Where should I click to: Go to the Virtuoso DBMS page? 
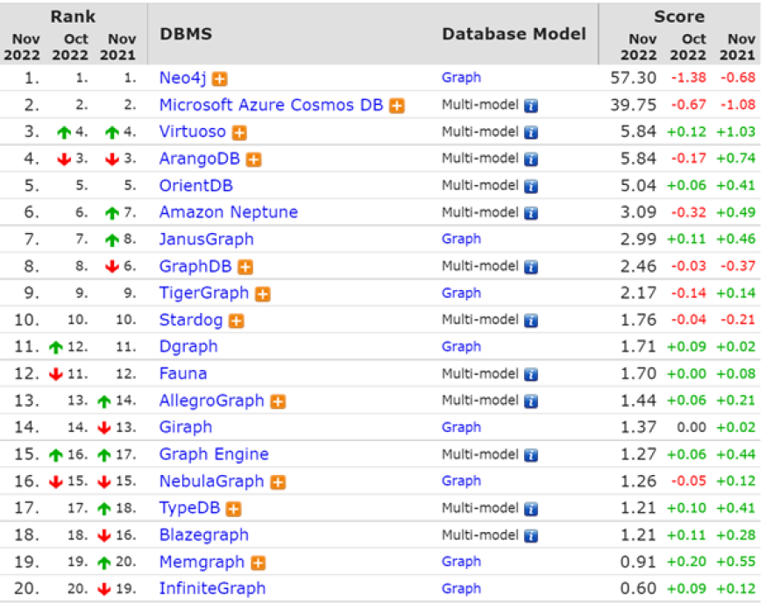click(x=193, y=132)
